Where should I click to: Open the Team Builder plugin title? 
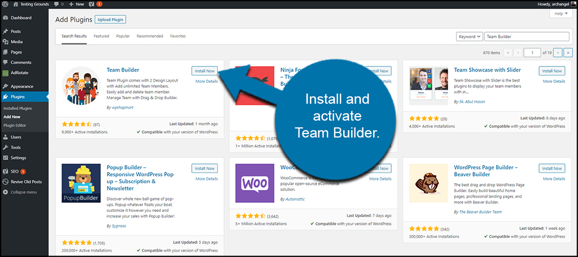(122, 70)
